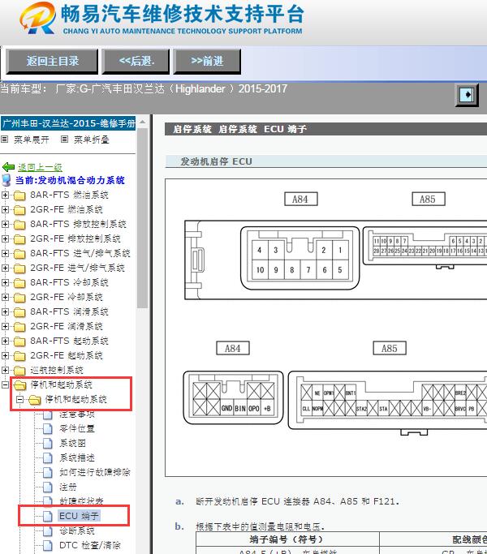
Task: Click the upper A84 connector label
Action: coord(301,199)
